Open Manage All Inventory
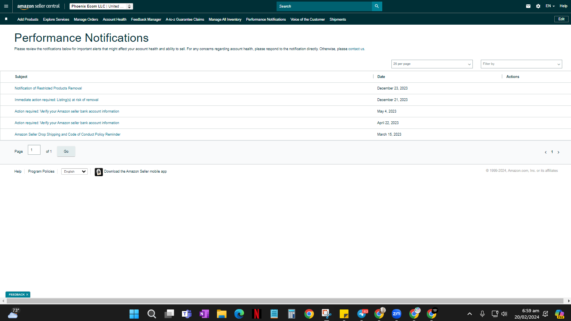Image resolution: width=571 pixels, height=321 pixels. [x=225, y=19]
